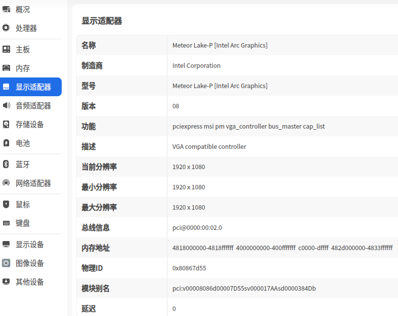Click the 物理ID value 0x80867d55
This screenshot has height=316, width=398.
click(189, 268)
